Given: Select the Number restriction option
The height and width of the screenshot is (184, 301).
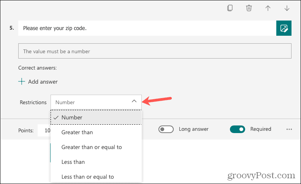Looking at the screenshot, I should [96, 117].
